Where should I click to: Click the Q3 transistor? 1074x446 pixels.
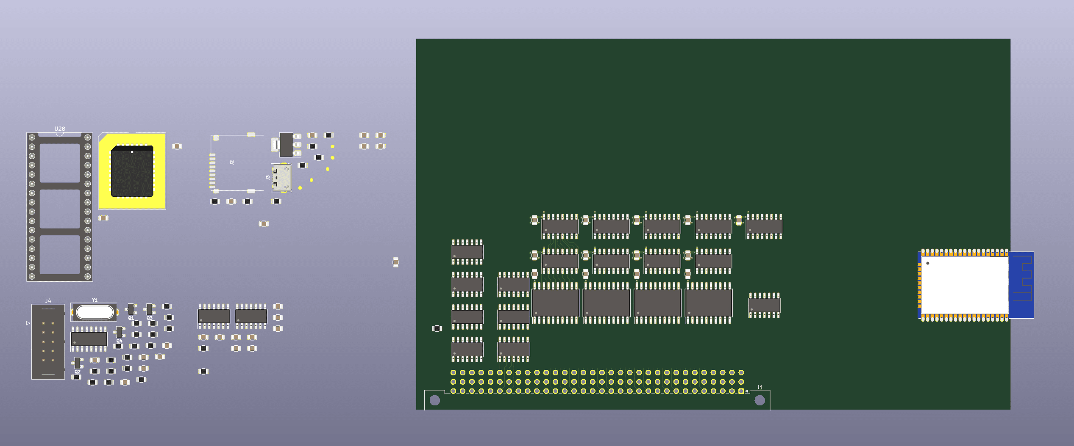pyautogui.click(x=149, y=310)
